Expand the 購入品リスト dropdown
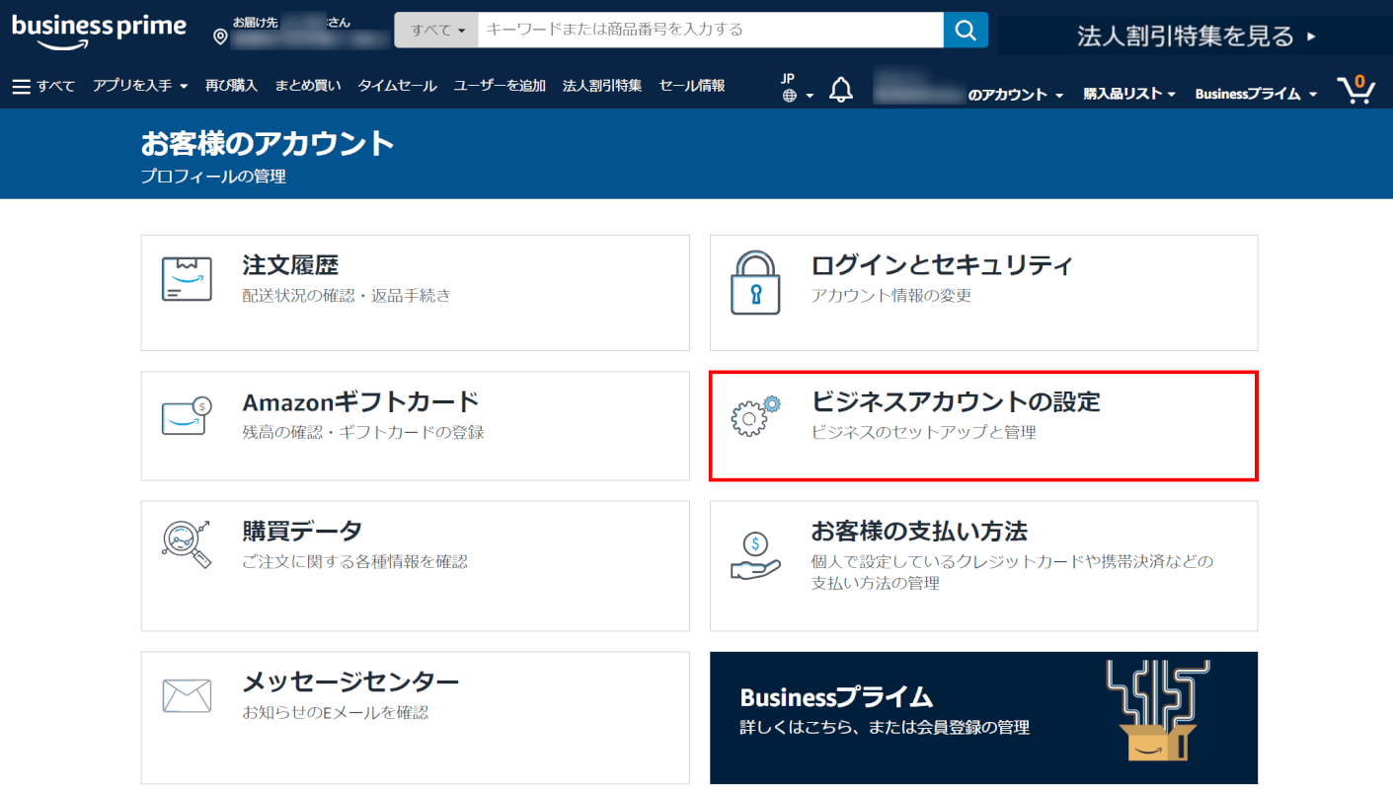The height and width of the screenshot is (789, 1393). (x=1129, y=95)
